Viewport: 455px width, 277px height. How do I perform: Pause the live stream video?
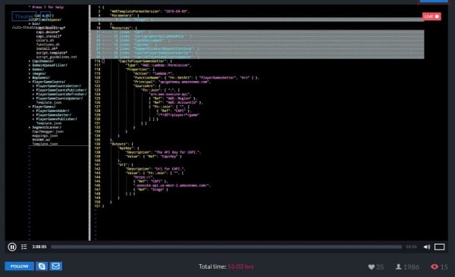click(x=12, y=247)
